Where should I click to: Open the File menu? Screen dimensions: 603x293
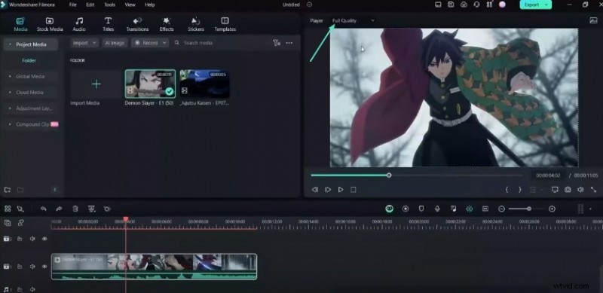pos(72,5)
